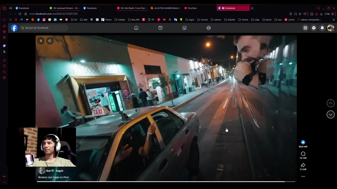Open the Opera GX main menu logo
The height and width of the screenshot is (189, 337).
pos(4,8)
